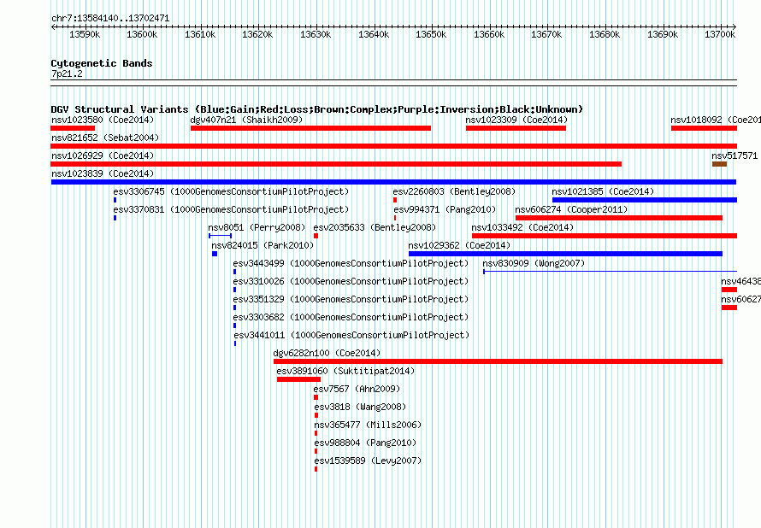This screenshot has height=528, width=761.
Task: Click the nsv1021385 (Coe2014) blue bar
Action: pyautogui.click(x=645, y=200)
